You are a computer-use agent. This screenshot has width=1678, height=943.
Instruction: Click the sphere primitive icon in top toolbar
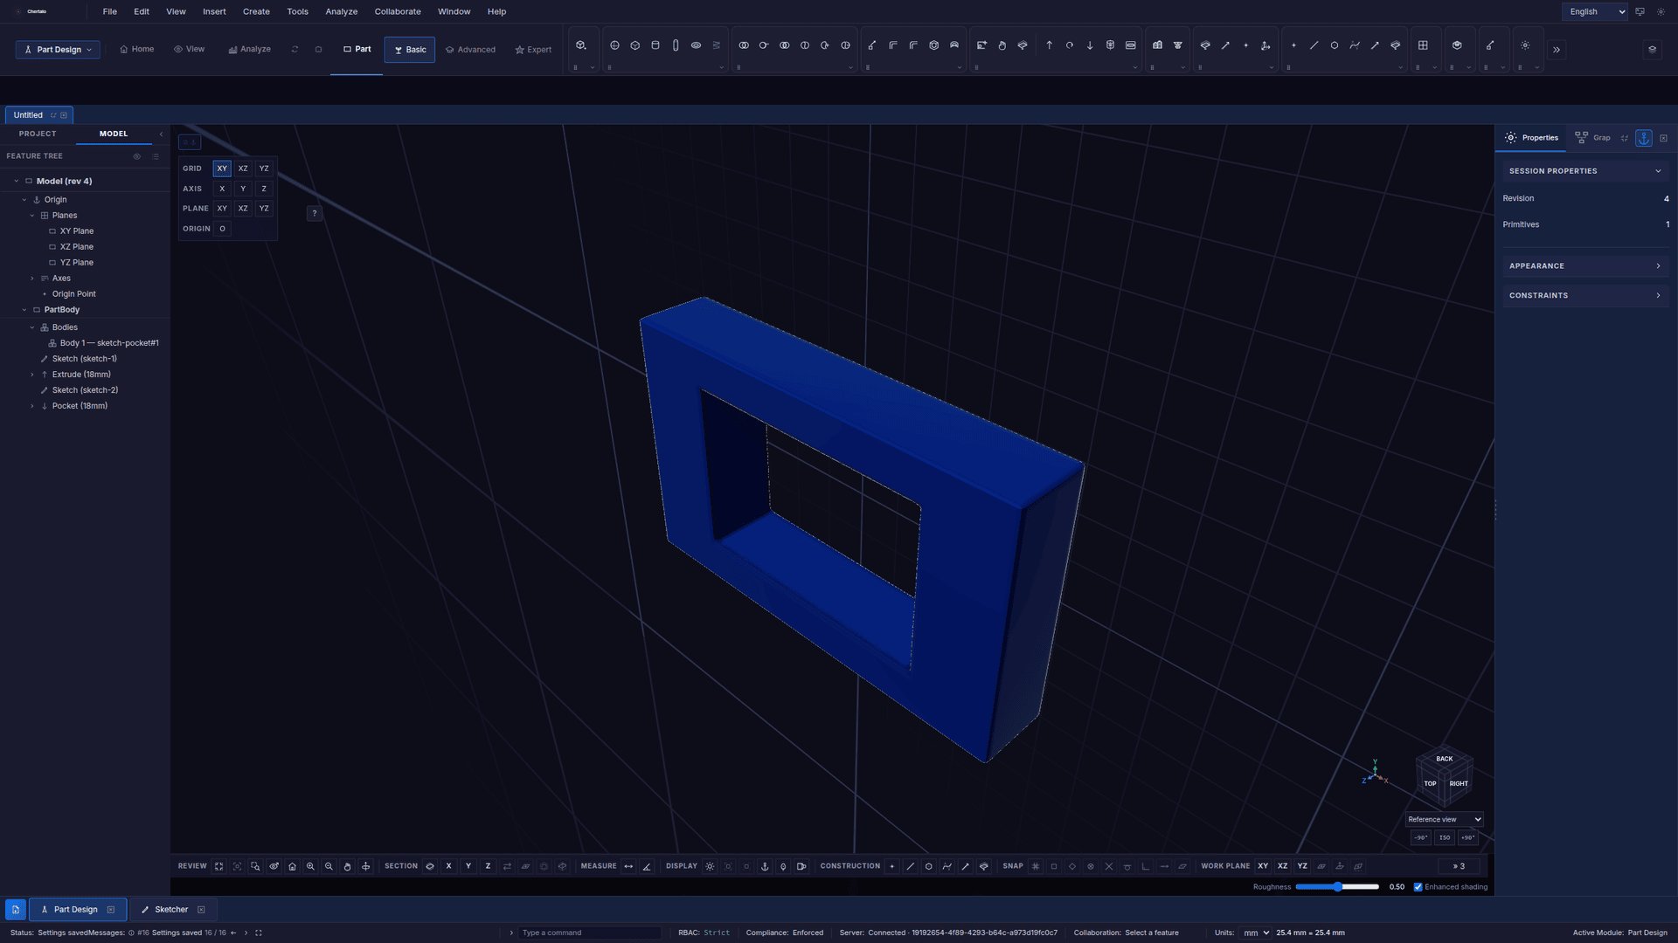[x=614, y=45]
